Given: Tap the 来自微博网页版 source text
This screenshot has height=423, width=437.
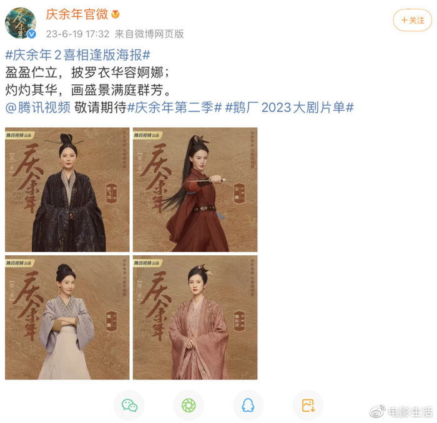Looking at the screenshot, I should 149,34.
